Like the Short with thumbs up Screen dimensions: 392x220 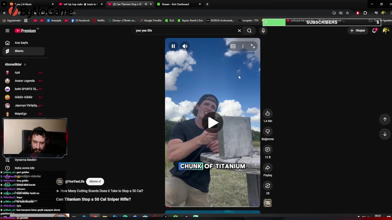[268, 113]
